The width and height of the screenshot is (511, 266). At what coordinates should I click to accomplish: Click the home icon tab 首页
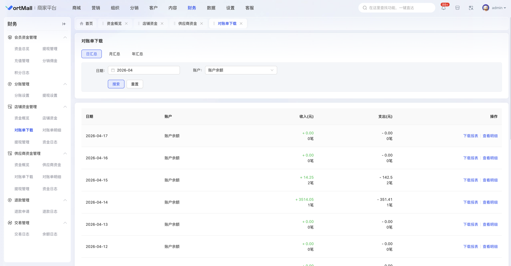[86, 24]
